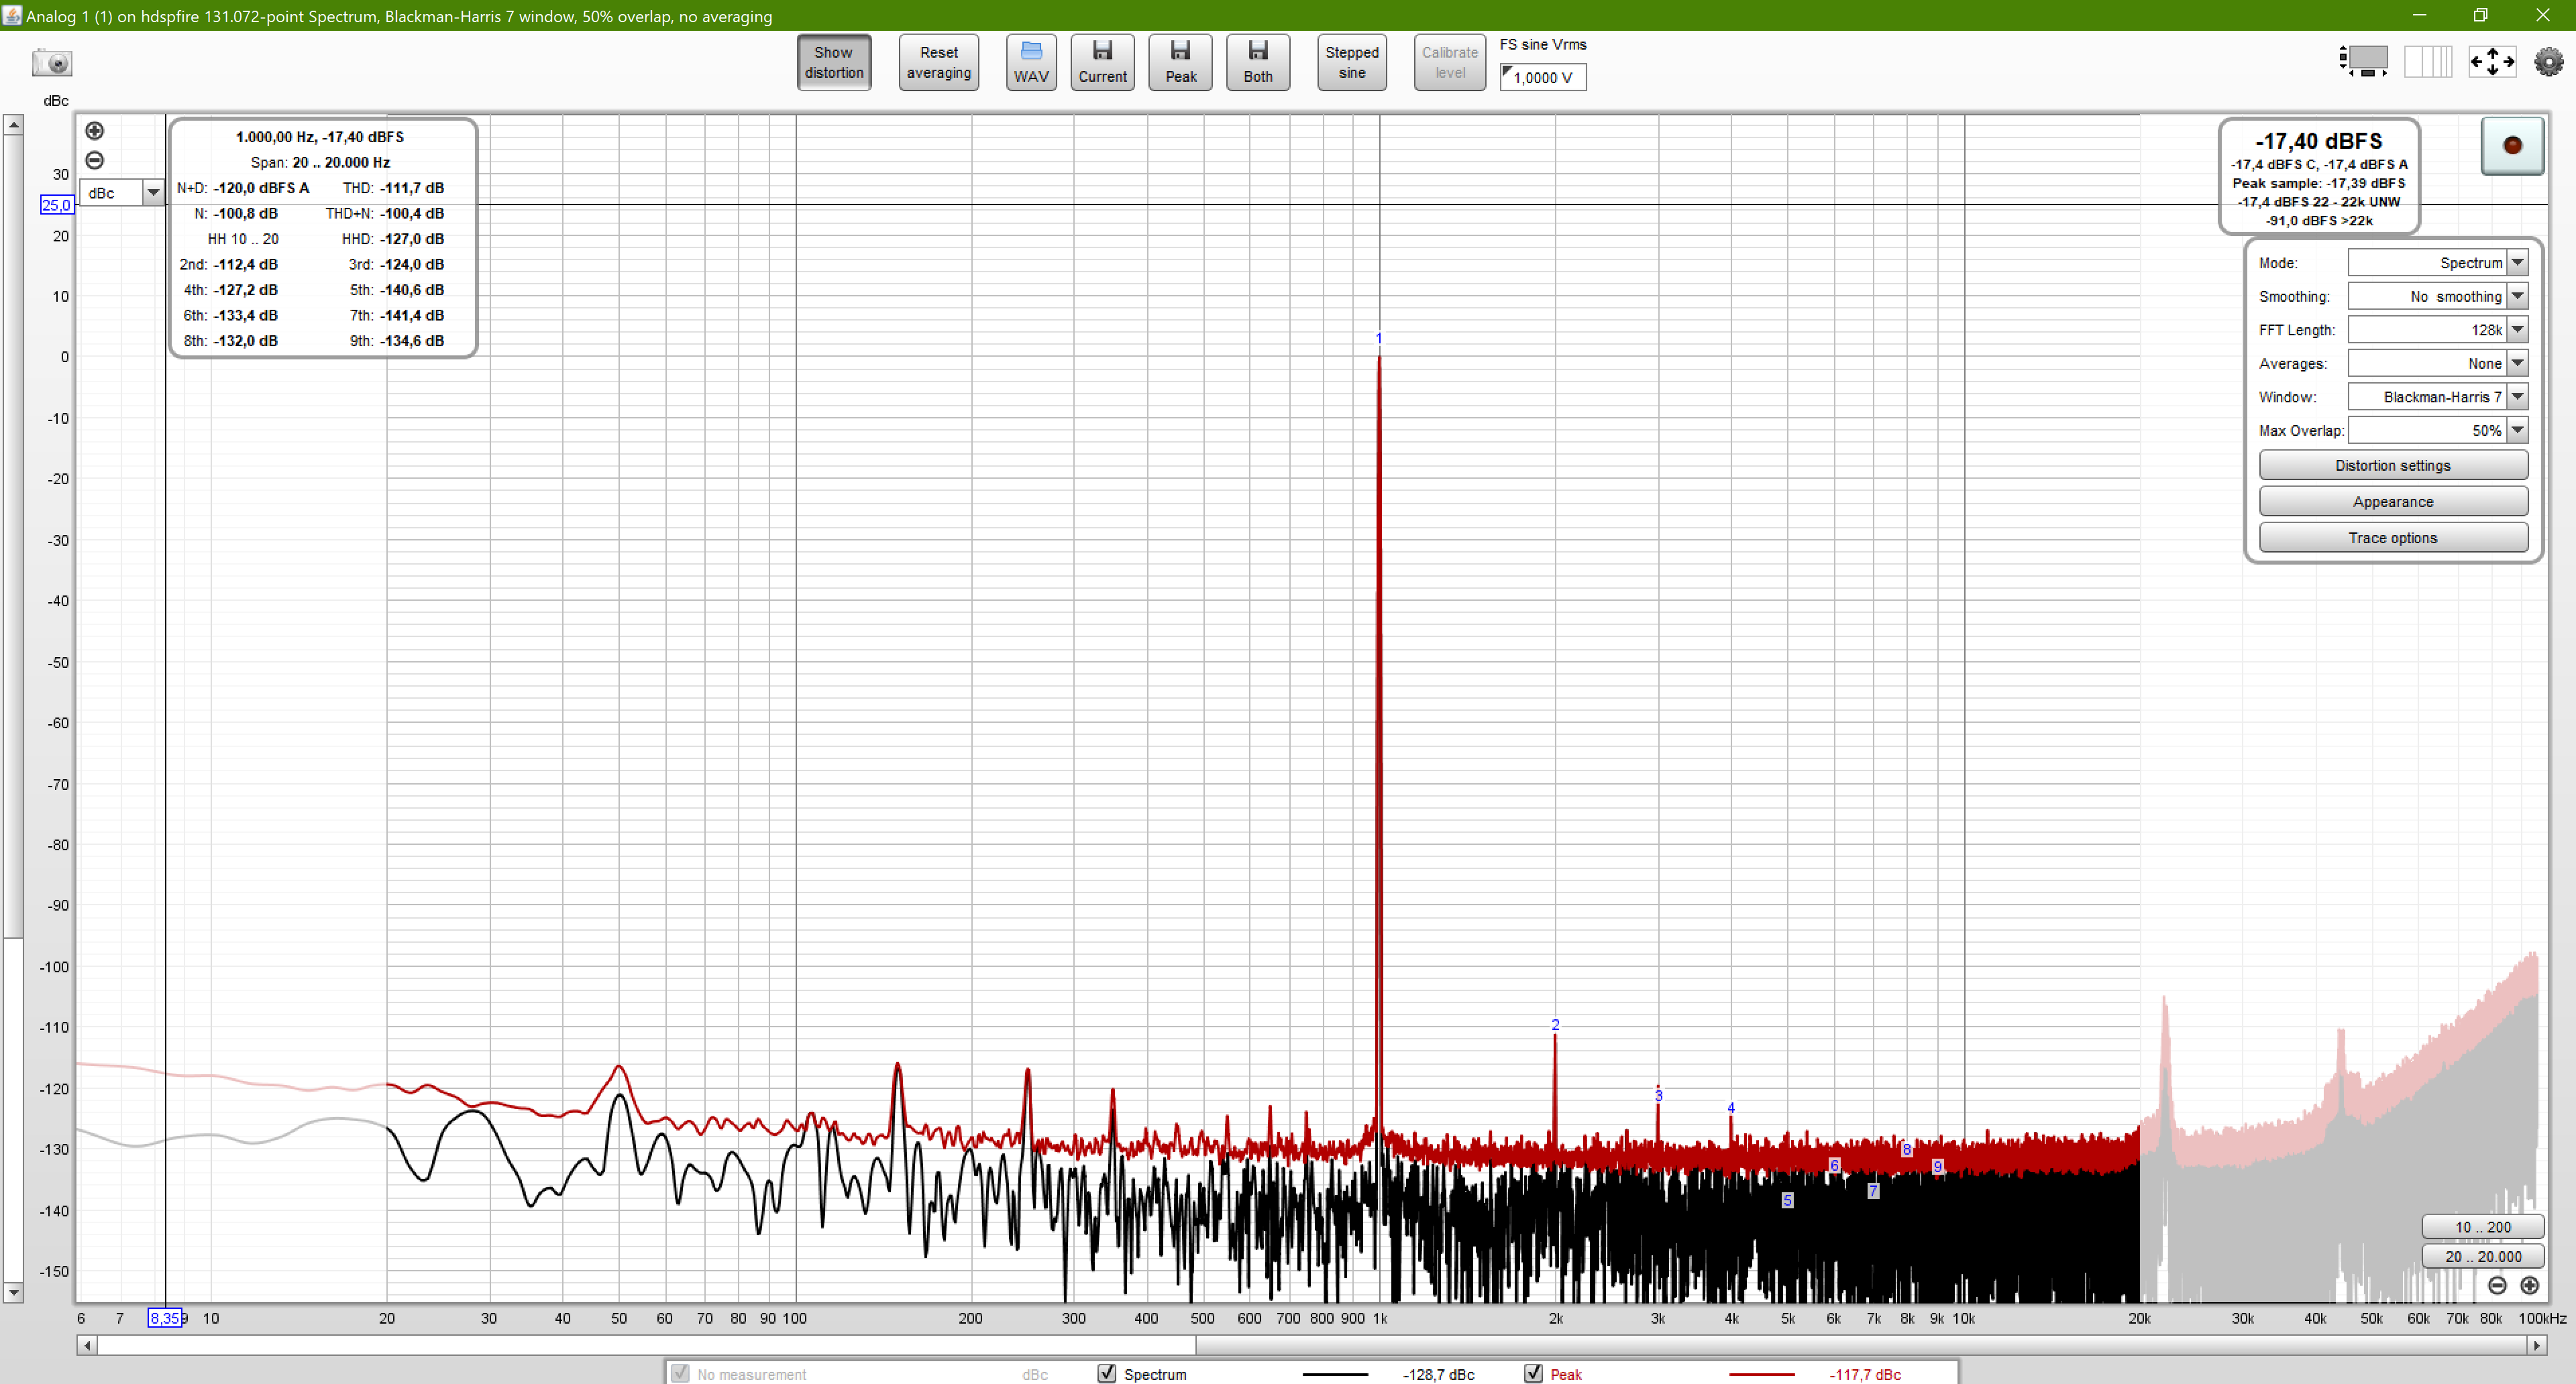Toggle the Peak trace checkbox
This screenshot has height=1384, width=2576.
[x=1533, y=1373]
